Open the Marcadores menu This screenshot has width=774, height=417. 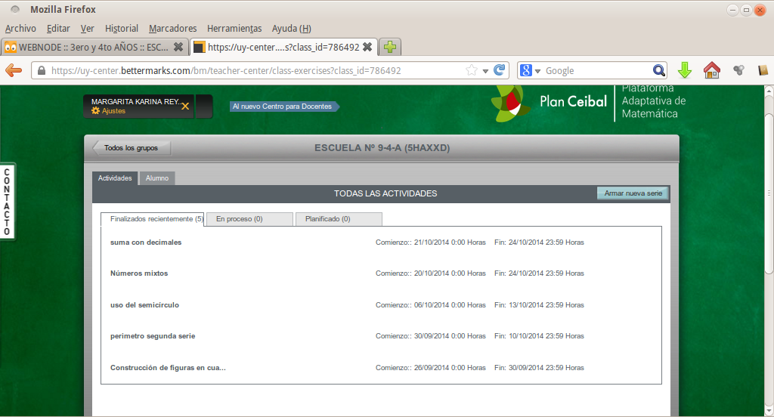tap(172, 29)
